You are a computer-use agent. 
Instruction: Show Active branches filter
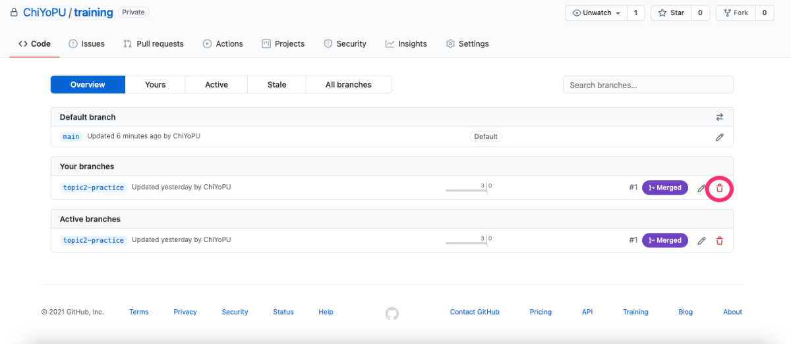[x=216, y=85]
